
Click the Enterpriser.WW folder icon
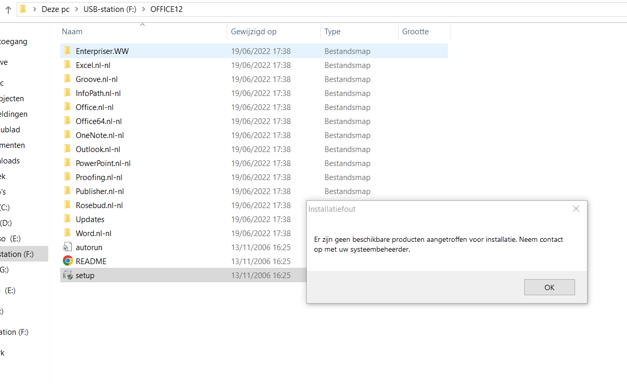67,51
